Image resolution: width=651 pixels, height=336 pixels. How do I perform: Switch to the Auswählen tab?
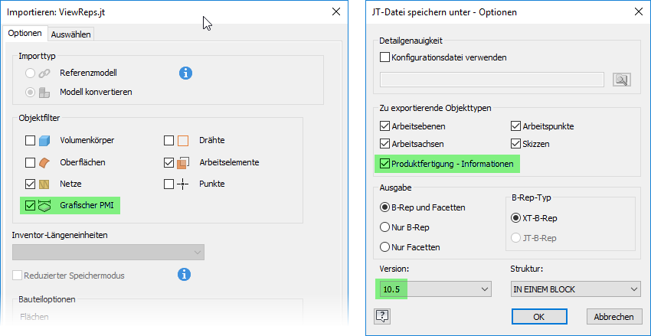70,34
